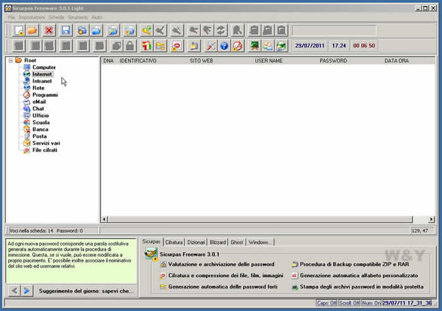Click the red X delete icon in toolbar
Viewport: 442px width, 311px height.
coord(49,30)
